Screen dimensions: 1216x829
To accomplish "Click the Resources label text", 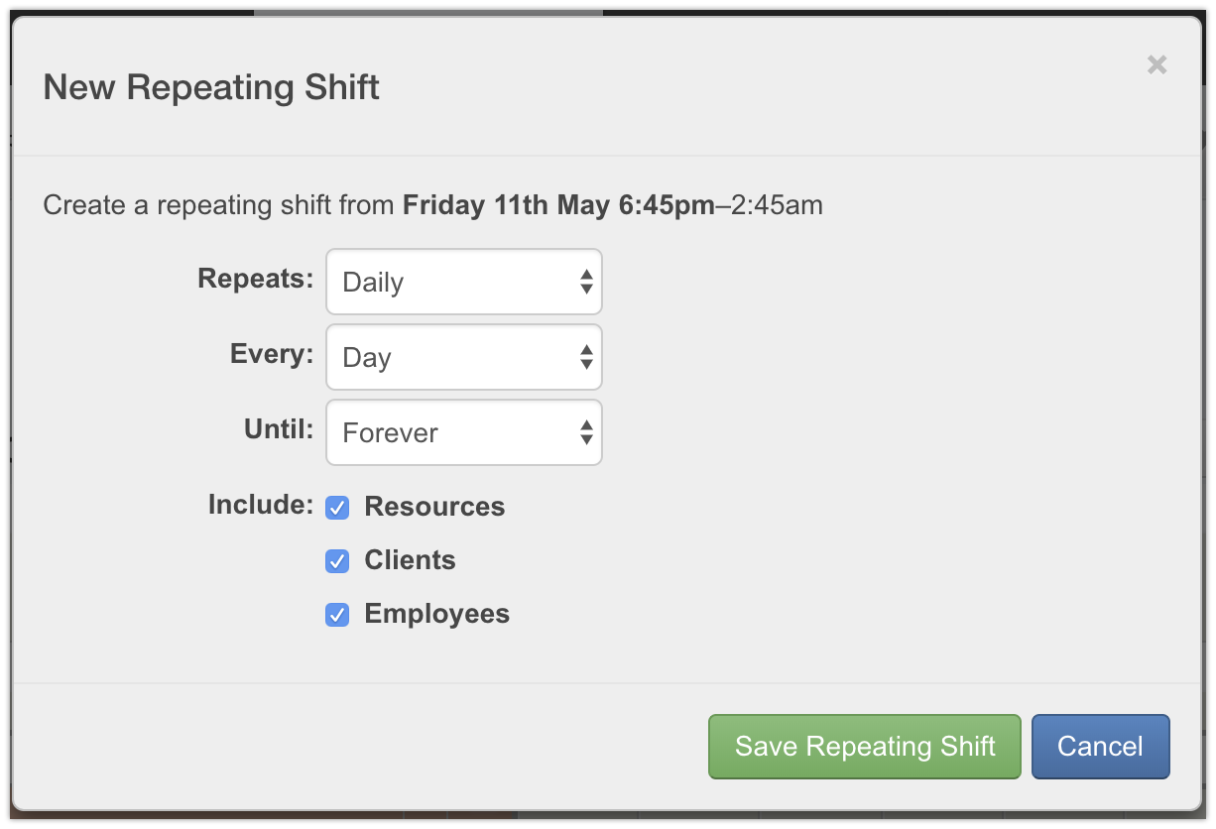I will pos(434,507).
